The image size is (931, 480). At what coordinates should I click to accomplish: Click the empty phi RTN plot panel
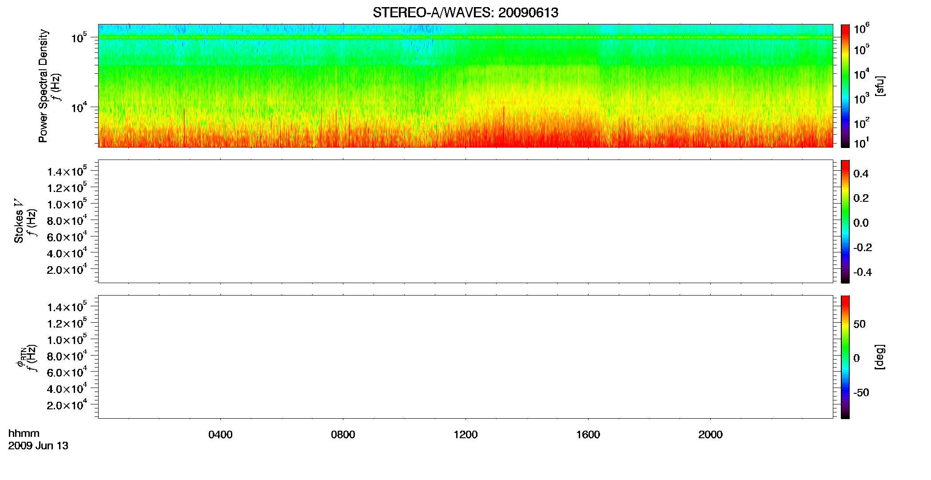[465, 357]
